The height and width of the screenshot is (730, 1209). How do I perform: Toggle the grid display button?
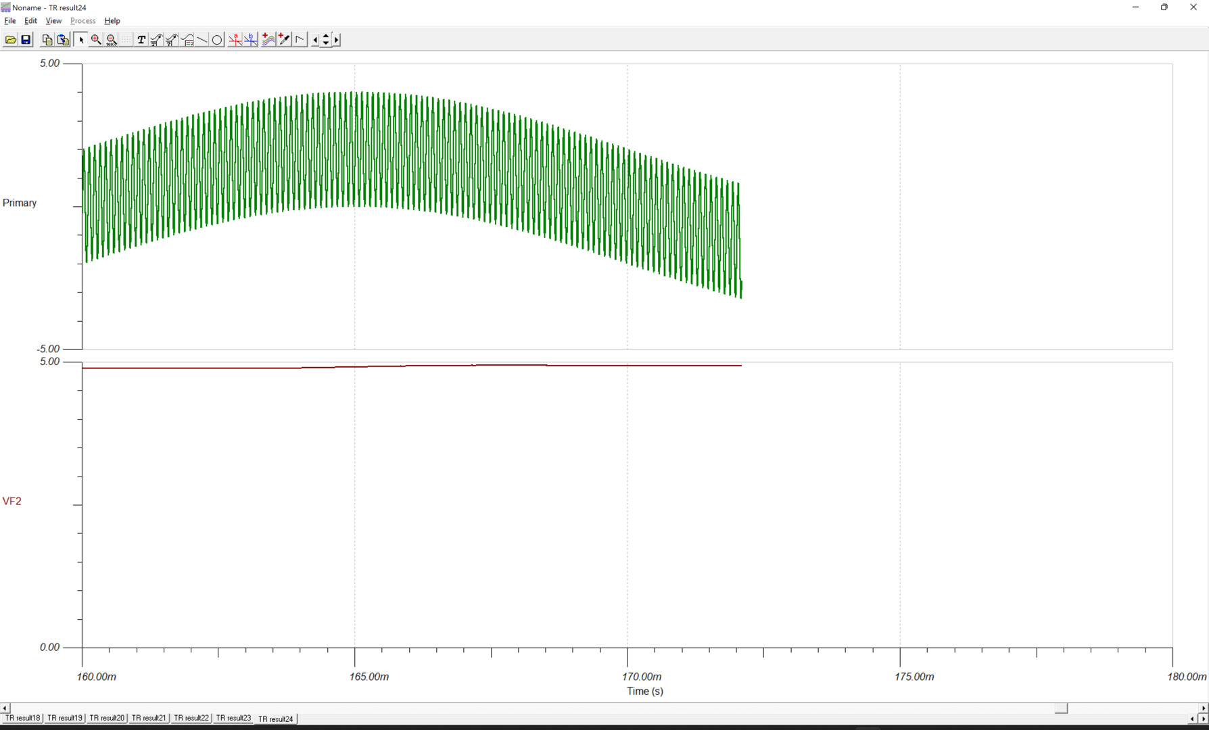[x=126, y=40]
